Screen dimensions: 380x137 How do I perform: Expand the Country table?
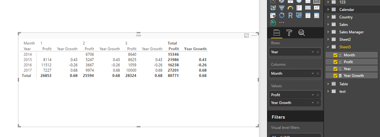[x=328, y=17]
